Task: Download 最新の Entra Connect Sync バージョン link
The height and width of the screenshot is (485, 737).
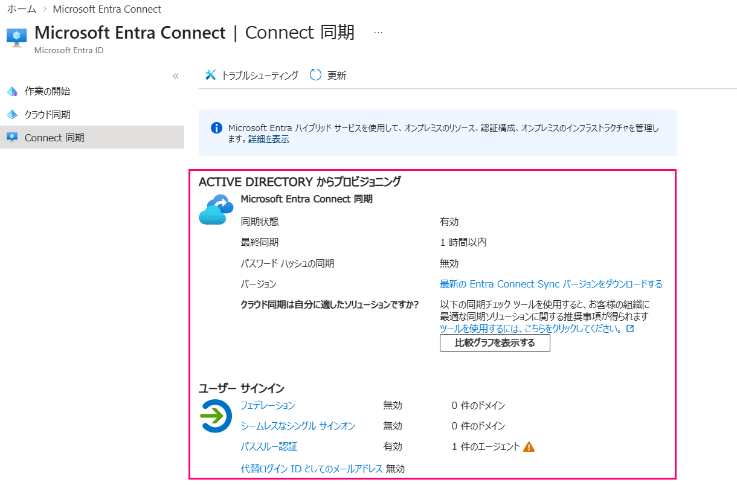Action: [x=551, y=284]
